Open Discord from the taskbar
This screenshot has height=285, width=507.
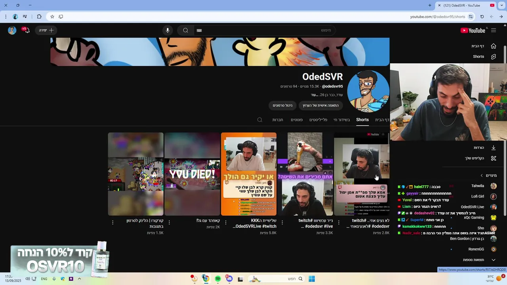(229, 279)
